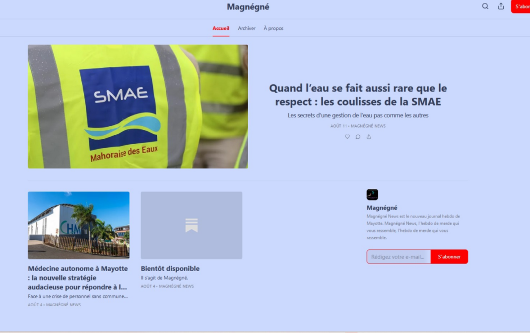Image resolution: width=530 pixels, height=333 pixels.
Task: Click Magnégné publication name in sidebar
Action: pyautogui.click(x=382, y=208)
